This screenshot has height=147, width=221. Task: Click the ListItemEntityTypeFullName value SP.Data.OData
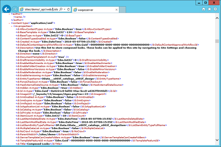pos(91,125)
